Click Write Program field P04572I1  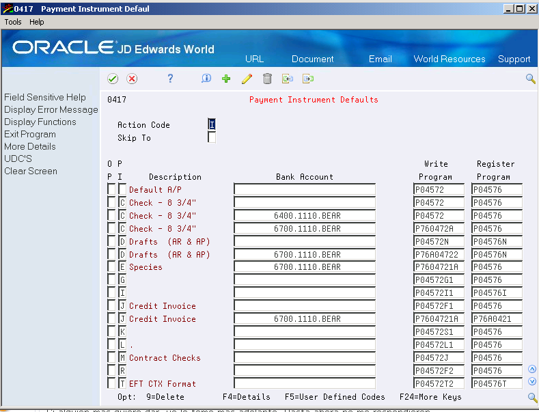click(439, 292)
